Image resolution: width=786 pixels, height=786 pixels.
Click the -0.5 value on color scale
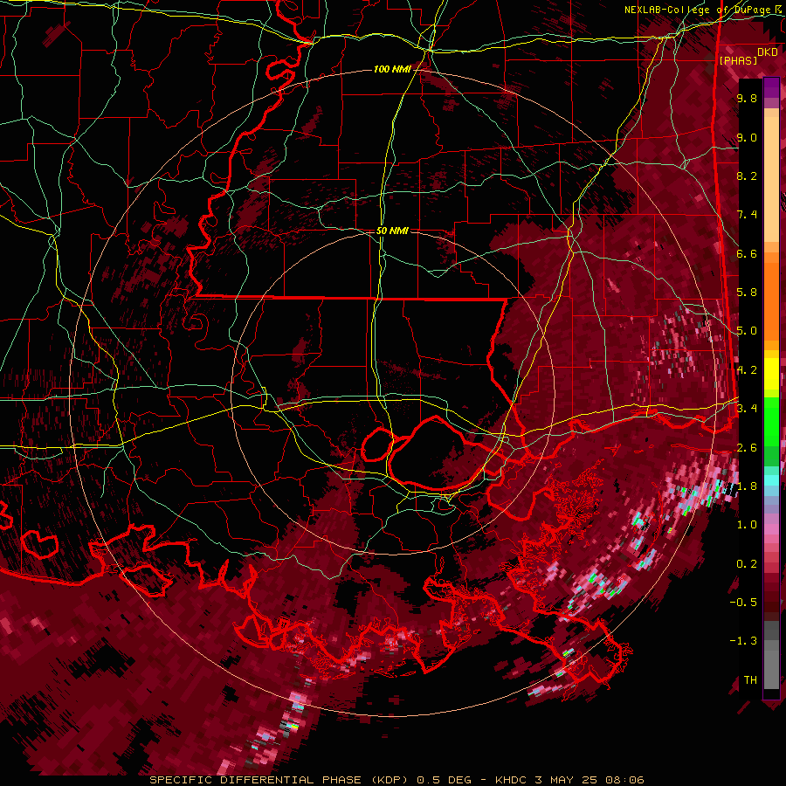pos(743,603)
